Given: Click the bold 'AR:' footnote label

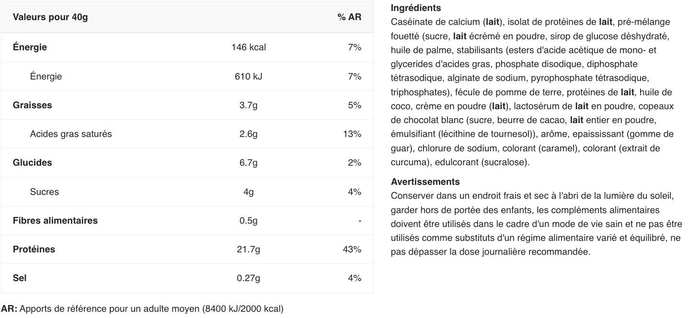Looking at the screenshot, I should tap(9, 309).
